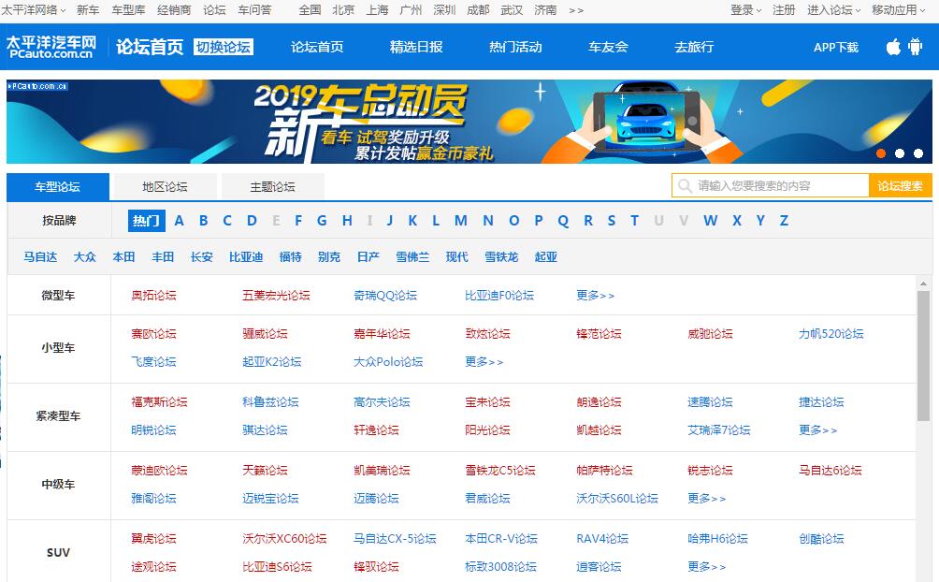Open the Apple iOS app download icon

point(893,47)
